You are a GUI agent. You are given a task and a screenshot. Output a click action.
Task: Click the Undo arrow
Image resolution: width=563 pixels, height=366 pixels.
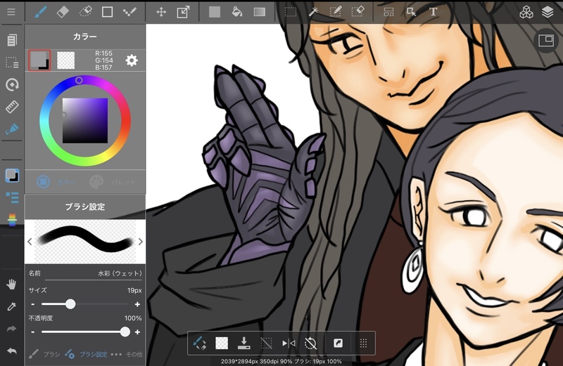point(11,351)
